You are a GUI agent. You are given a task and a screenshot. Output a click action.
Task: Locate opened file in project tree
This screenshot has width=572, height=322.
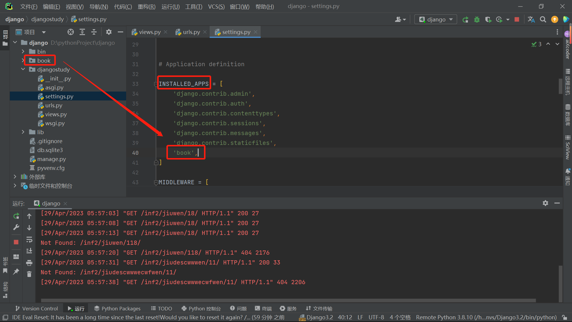click(x=71, y=32)
